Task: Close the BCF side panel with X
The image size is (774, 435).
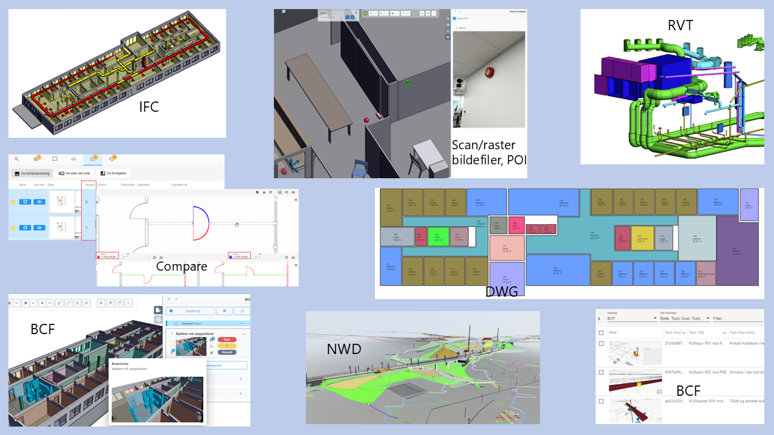Action: [x=176, y=299]
